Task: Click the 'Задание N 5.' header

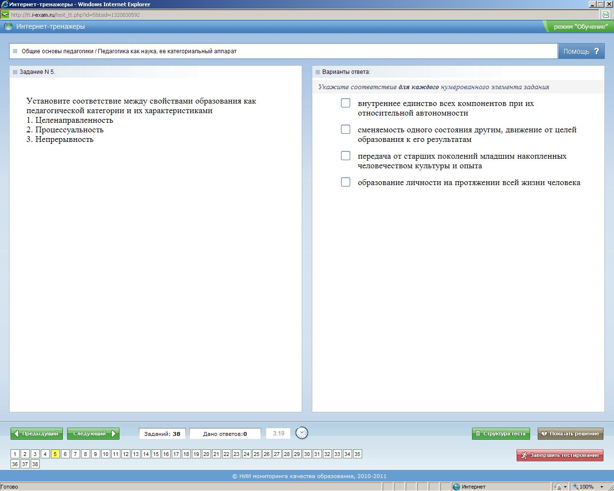Action: tap(37, 72)
